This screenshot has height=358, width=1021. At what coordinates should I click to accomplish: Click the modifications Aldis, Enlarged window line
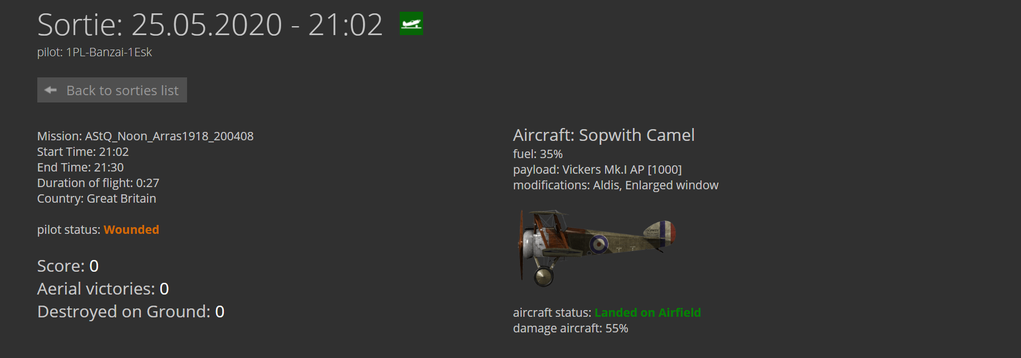click(x=616, y=185)
